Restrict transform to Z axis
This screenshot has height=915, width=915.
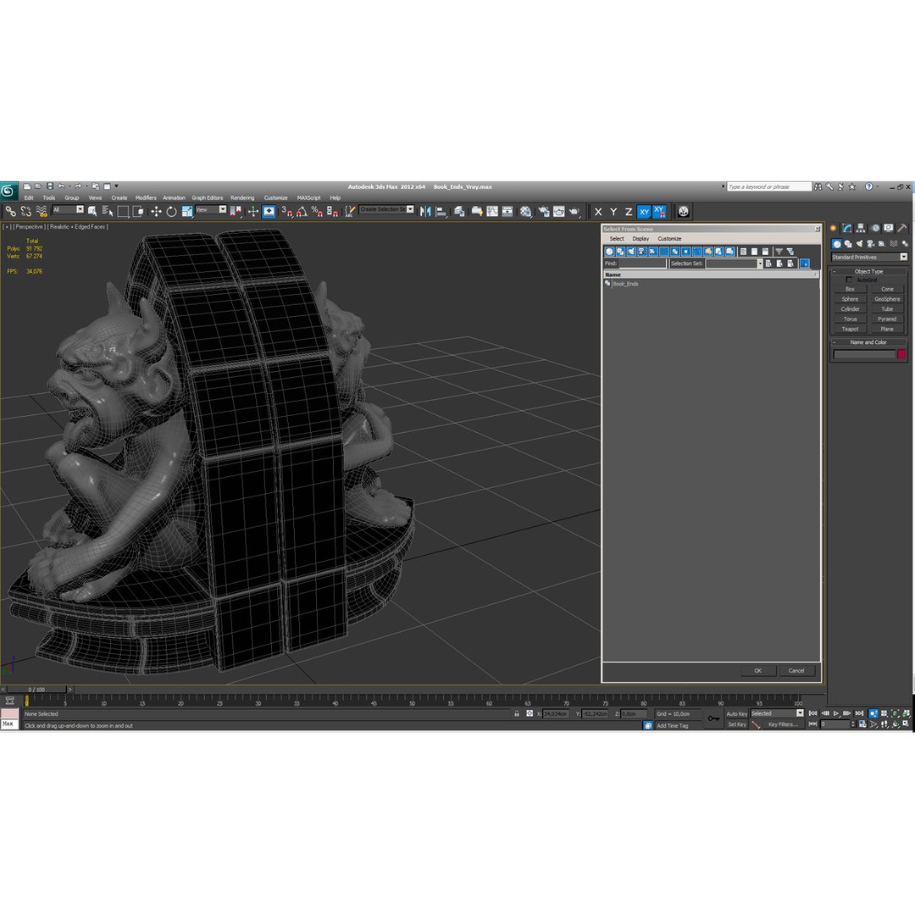click(629, 212)
